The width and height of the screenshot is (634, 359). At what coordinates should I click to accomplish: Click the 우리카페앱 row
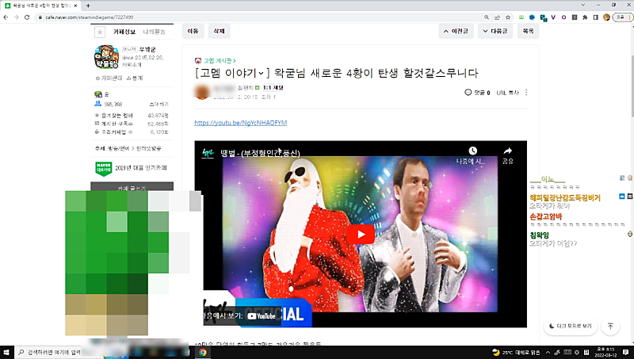[132, 132]
